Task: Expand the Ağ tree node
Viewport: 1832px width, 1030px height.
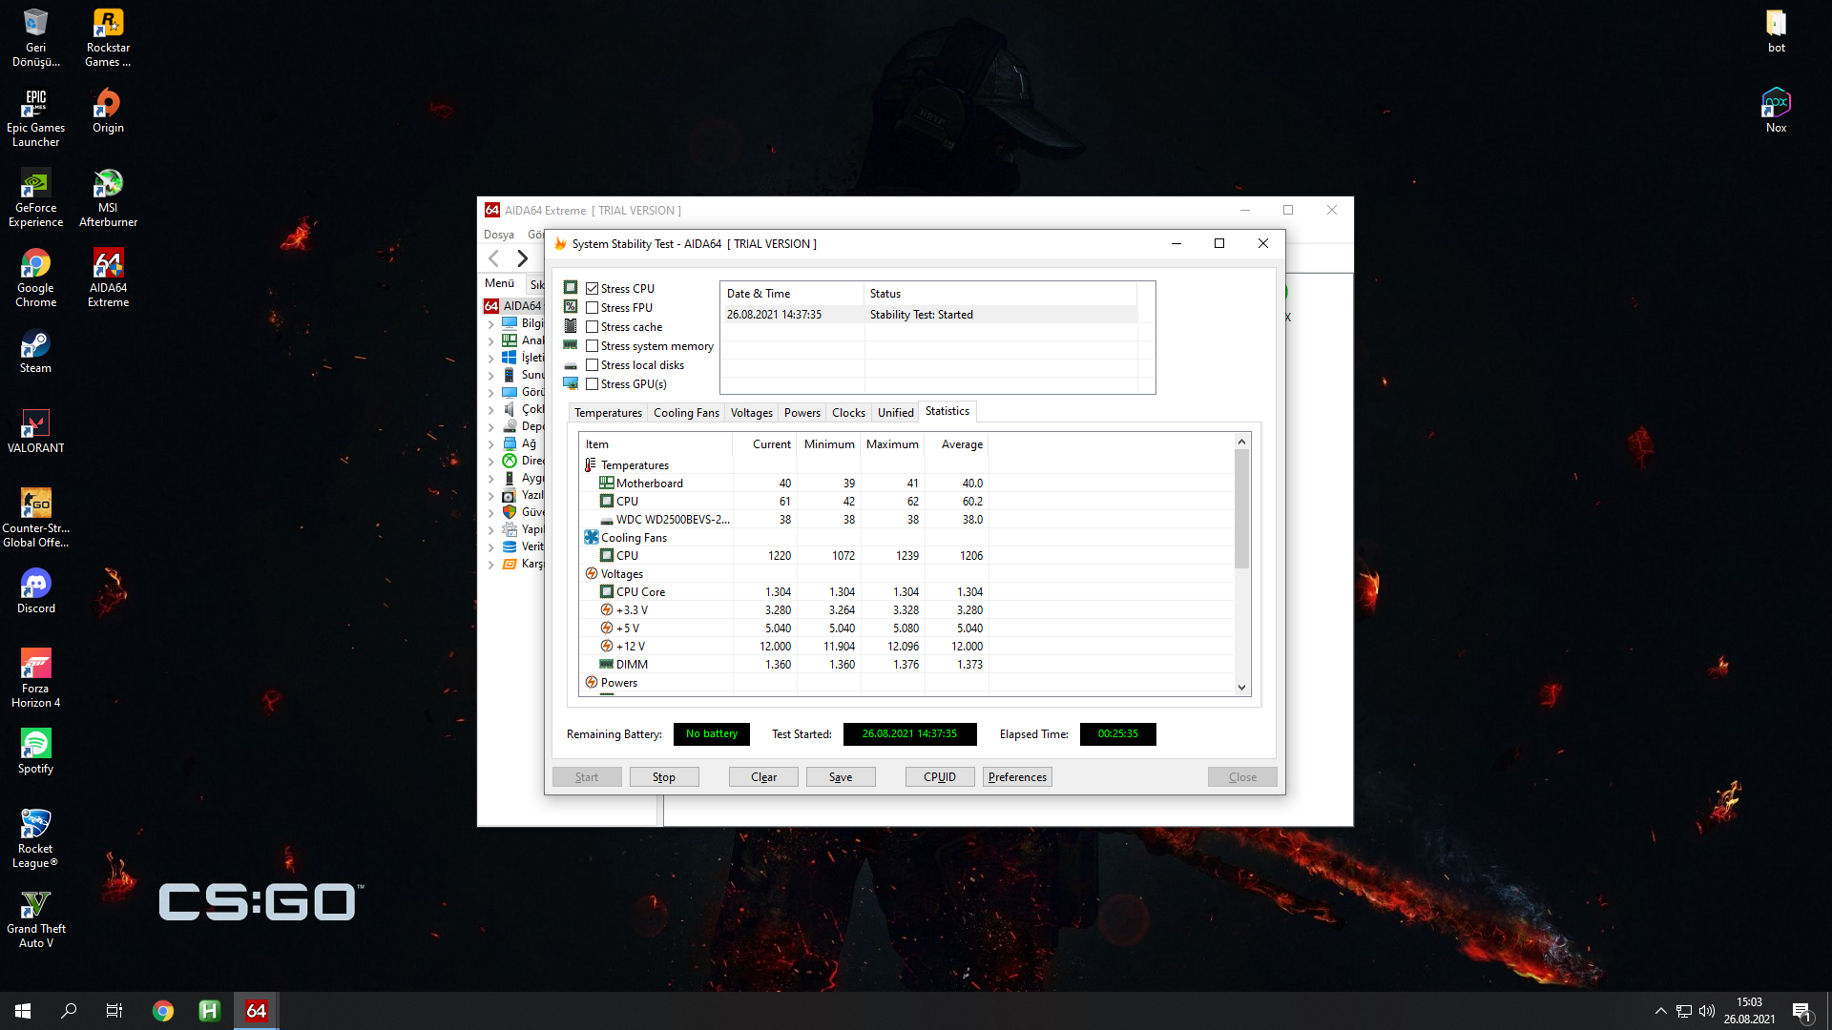Action: (x=491, y=444)
